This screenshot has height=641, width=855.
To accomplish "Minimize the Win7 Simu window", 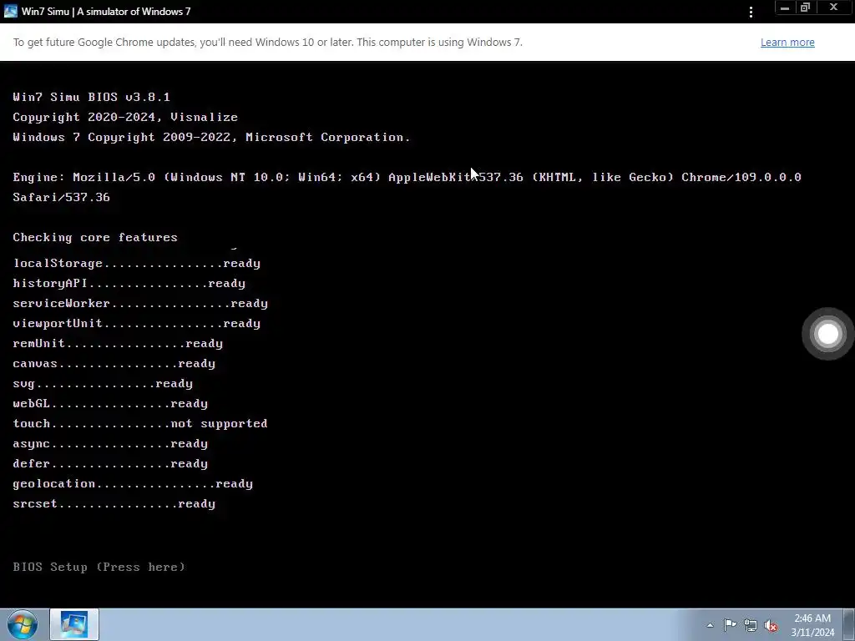I will click(785, 8).
